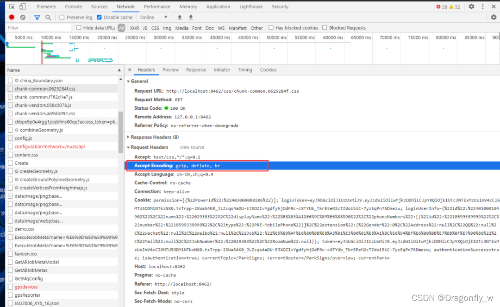
Task: Open DevTools settings gear
Action: click(x=471, y=6)
